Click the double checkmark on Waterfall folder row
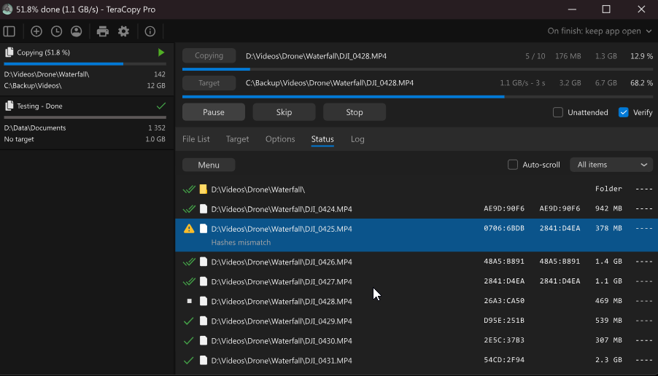The height and width of the screenshot is (376, 658). point(189,189)
